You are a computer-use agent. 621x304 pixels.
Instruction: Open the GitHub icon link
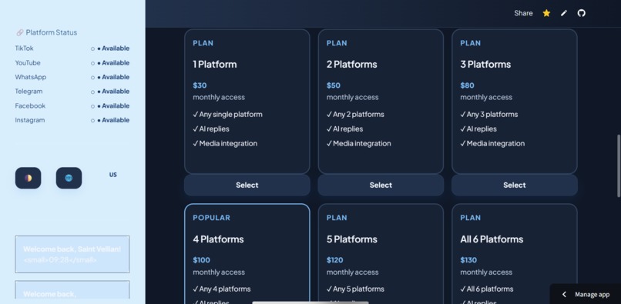582,13
